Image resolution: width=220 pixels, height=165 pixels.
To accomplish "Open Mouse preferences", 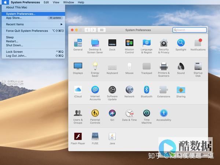I will (x=129, y=68).
